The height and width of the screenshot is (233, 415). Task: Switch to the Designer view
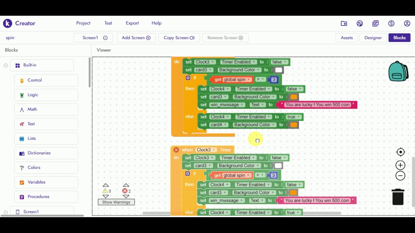tap(373, 38)
